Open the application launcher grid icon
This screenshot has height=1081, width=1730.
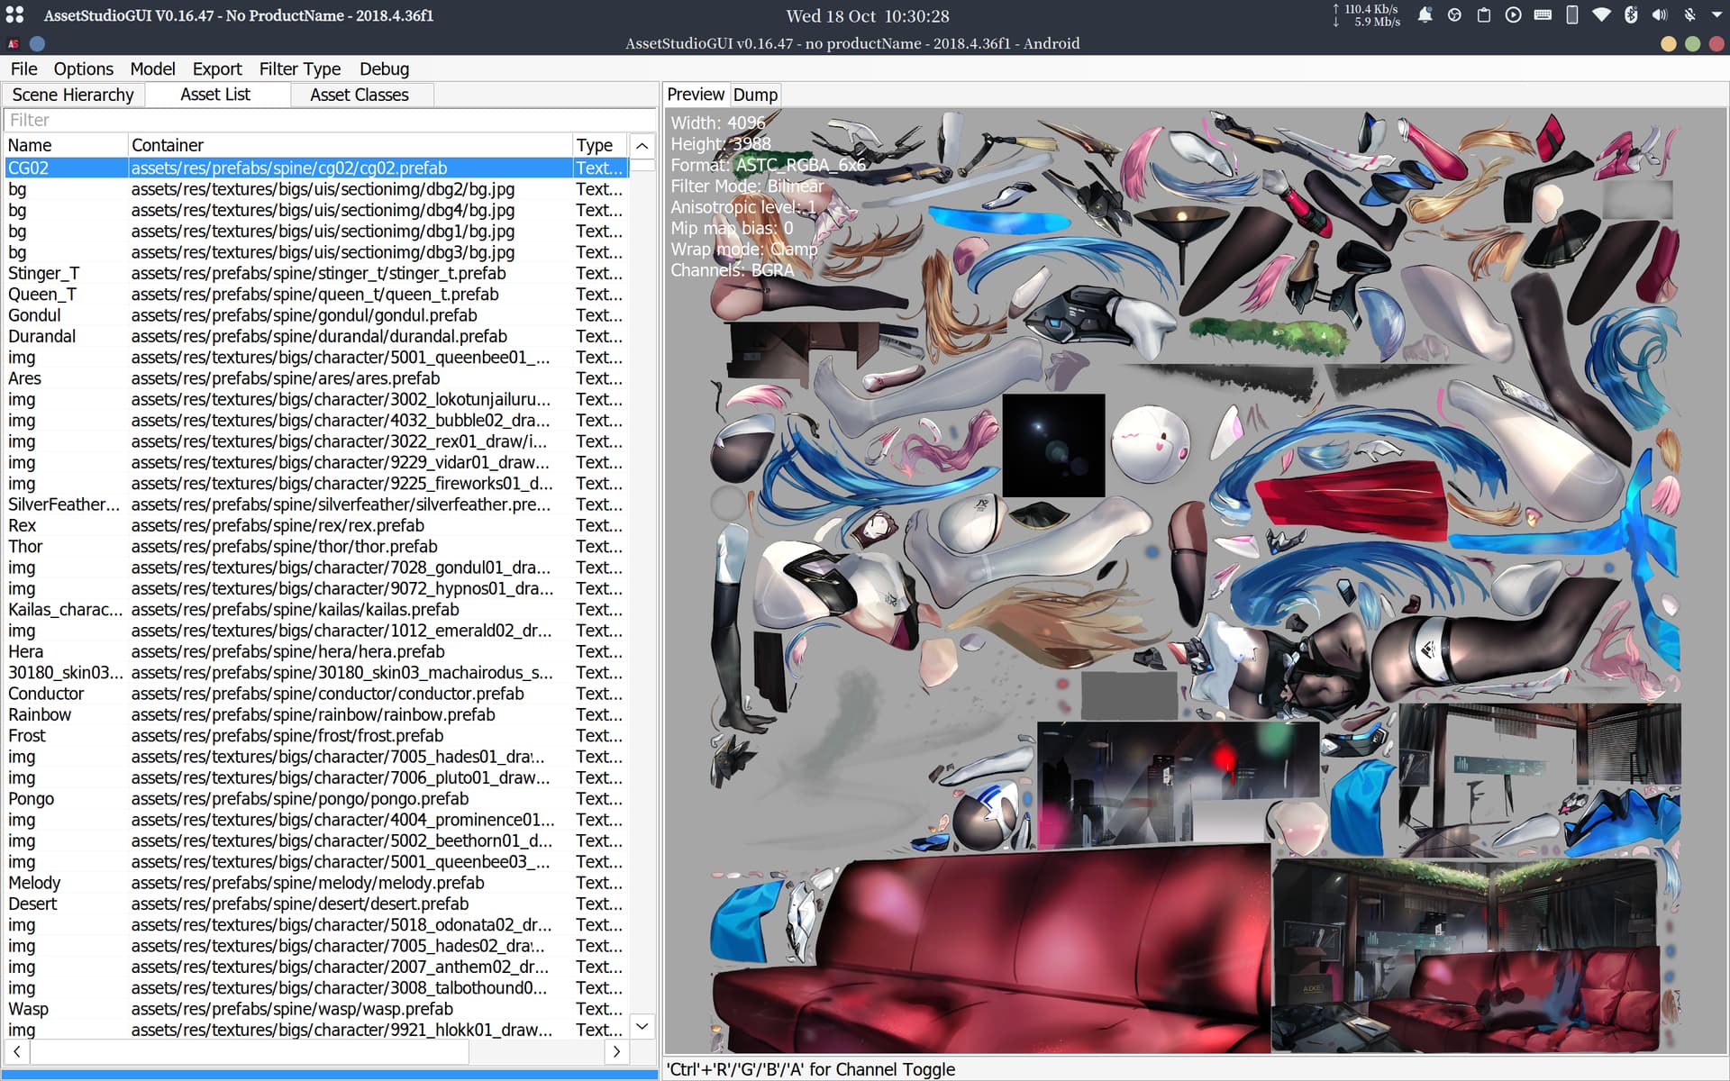[14, 14]
